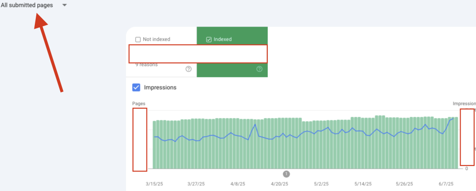Select the Not indexed tab label
The height and width of the screenshot is (191, 476).
(156, 39)
